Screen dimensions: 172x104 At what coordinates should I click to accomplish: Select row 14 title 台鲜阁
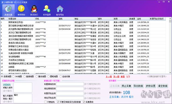point(11,67)
